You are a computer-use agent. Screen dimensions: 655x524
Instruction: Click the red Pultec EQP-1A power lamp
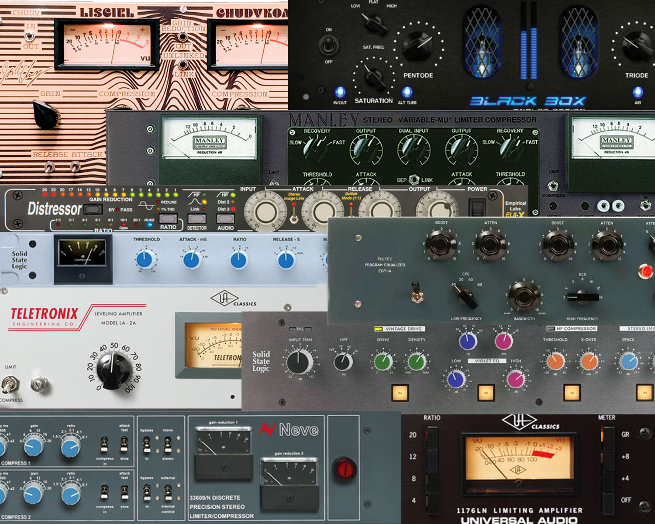click(x=646, y=271)
